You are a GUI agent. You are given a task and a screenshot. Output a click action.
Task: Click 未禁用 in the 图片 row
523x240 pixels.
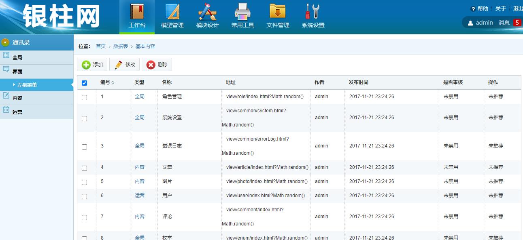click(451, 181)
